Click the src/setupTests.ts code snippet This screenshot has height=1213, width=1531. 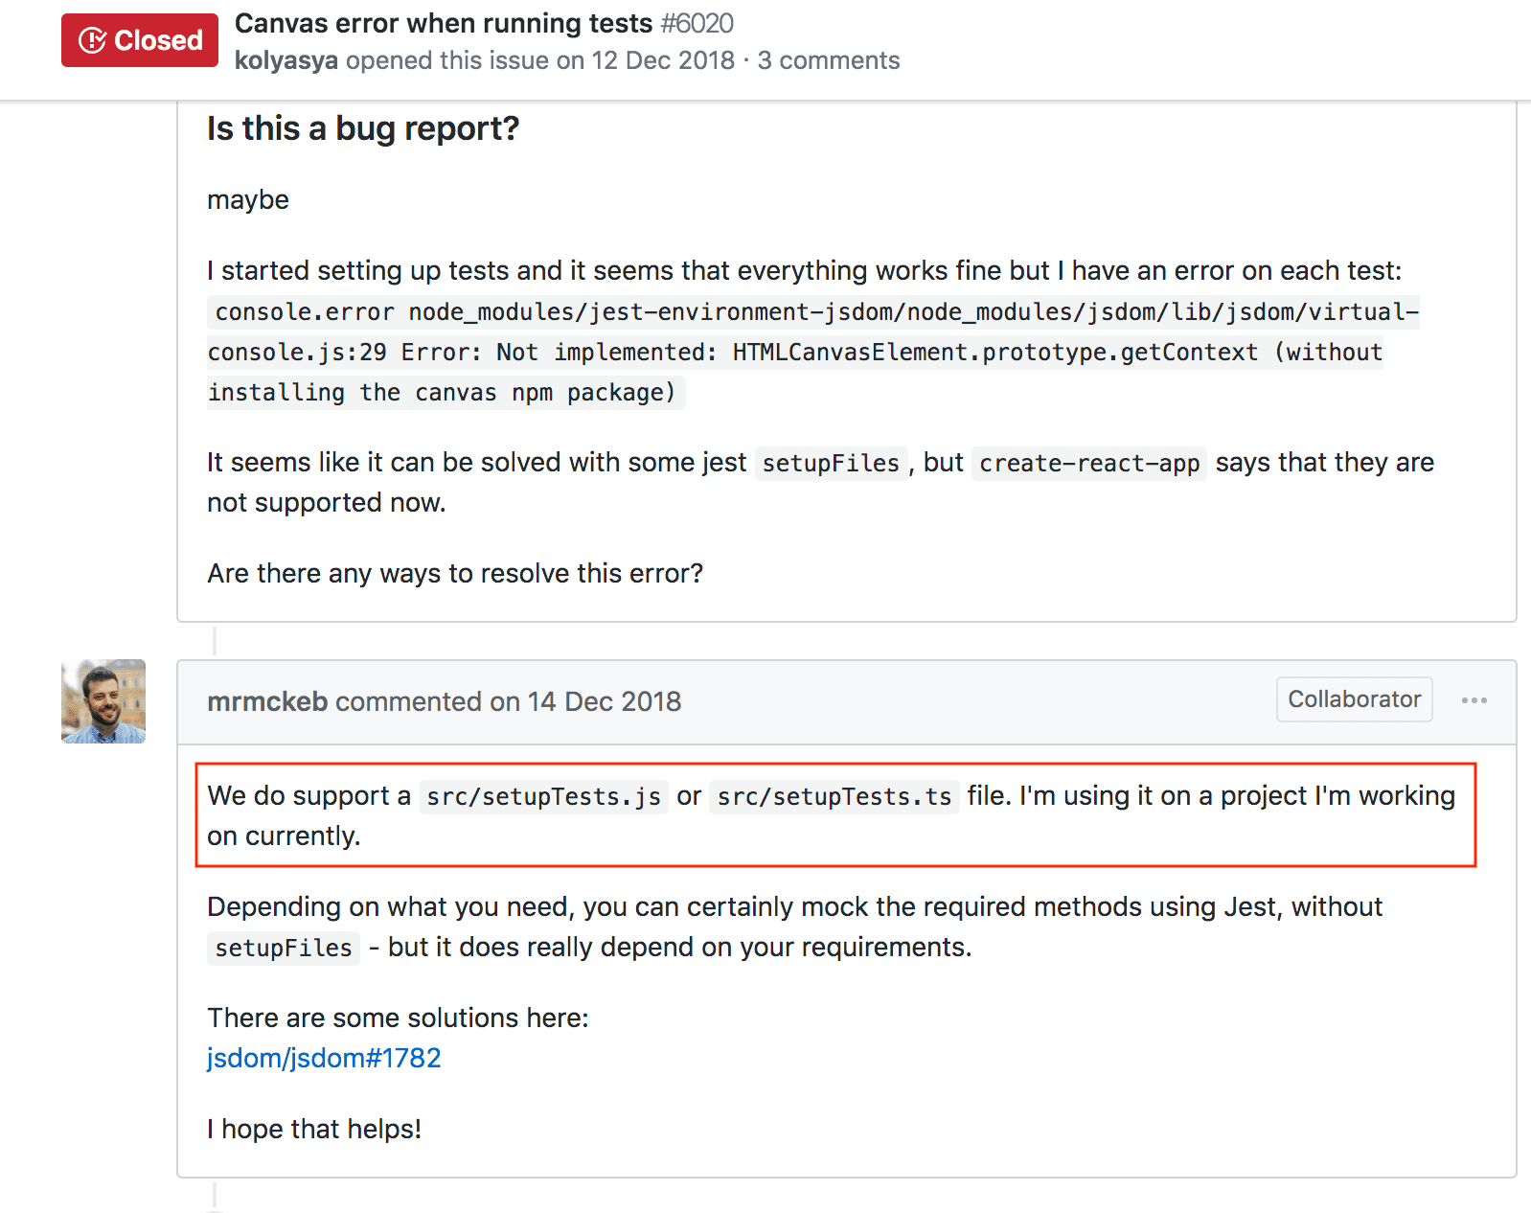tap(834, 796)
